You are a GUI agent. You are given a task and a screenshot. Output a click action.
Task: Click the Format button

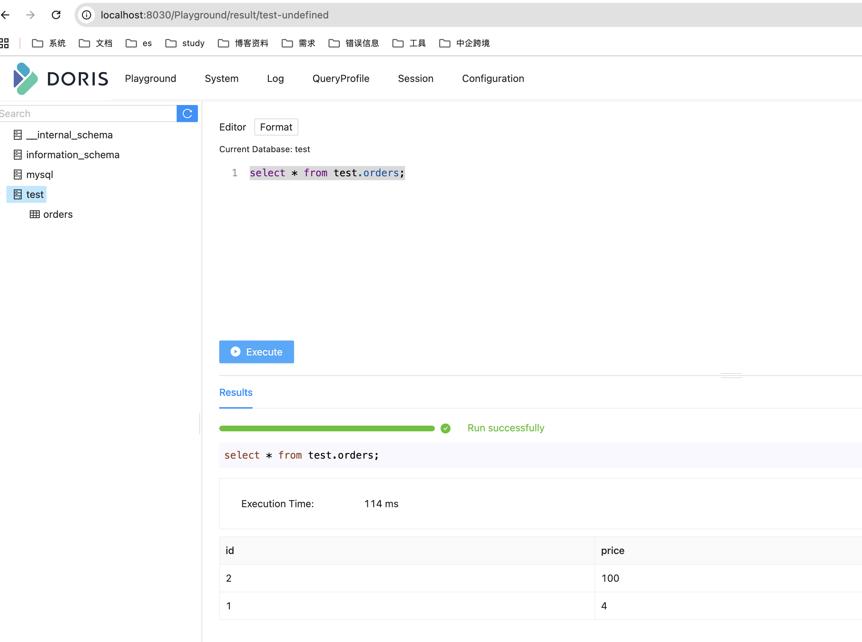pos(276,127)
